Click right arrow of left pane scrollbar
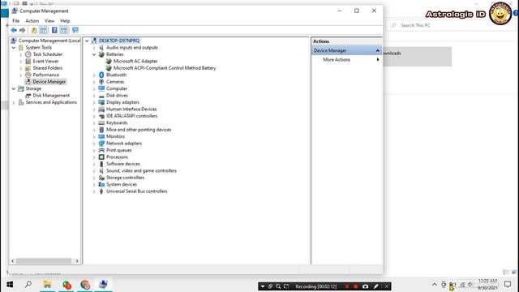 pyautogui.click(x=77, y=261)
